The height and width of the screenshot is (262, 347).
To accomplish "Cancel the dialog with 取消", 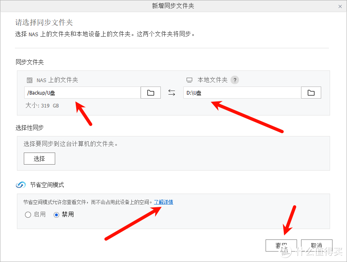I will (x=316, y=245).
